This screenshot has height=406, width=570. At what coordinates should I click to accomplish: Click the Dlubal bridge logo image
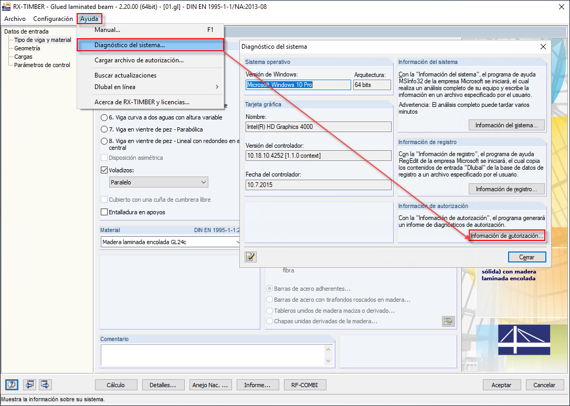[524, 339]
